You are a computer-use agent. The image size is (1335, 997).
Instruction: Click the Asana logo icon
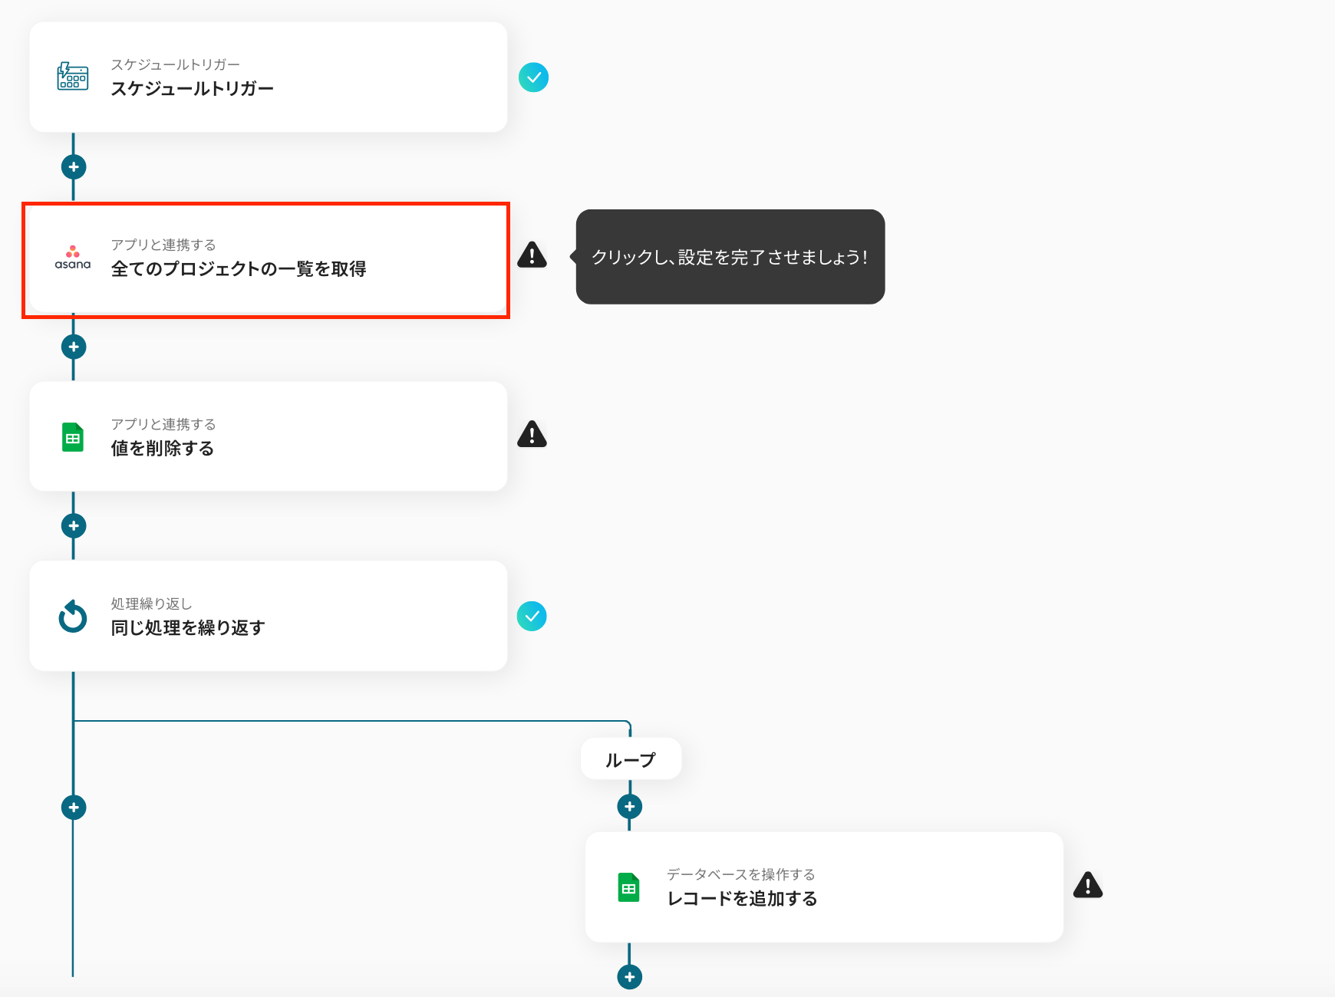tap(73, 258)
